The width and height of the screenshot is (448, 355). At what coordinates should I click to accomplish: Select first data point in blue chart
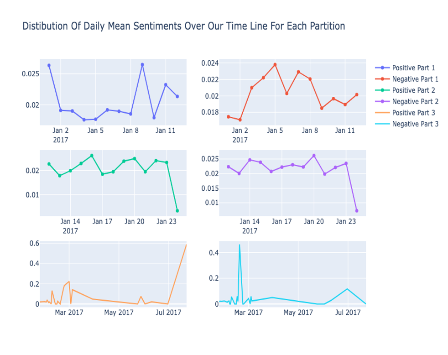pos(49,65)
